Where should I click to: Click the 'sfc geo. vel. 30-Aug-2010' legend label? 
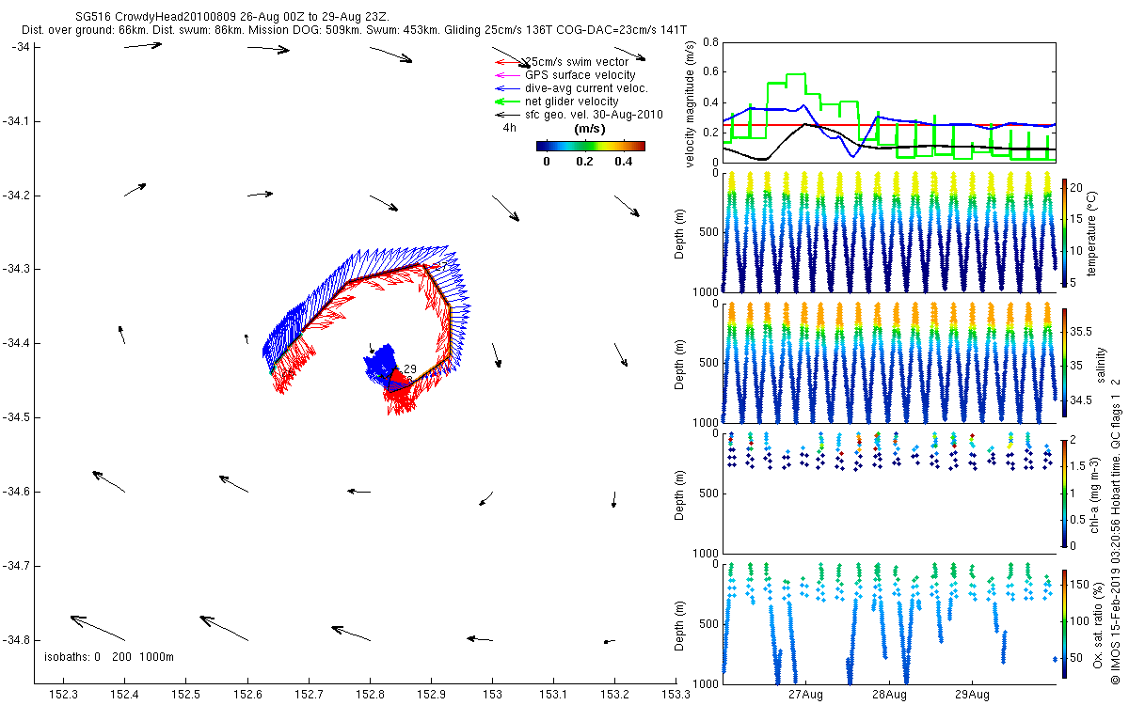click(x=594, y=115)
